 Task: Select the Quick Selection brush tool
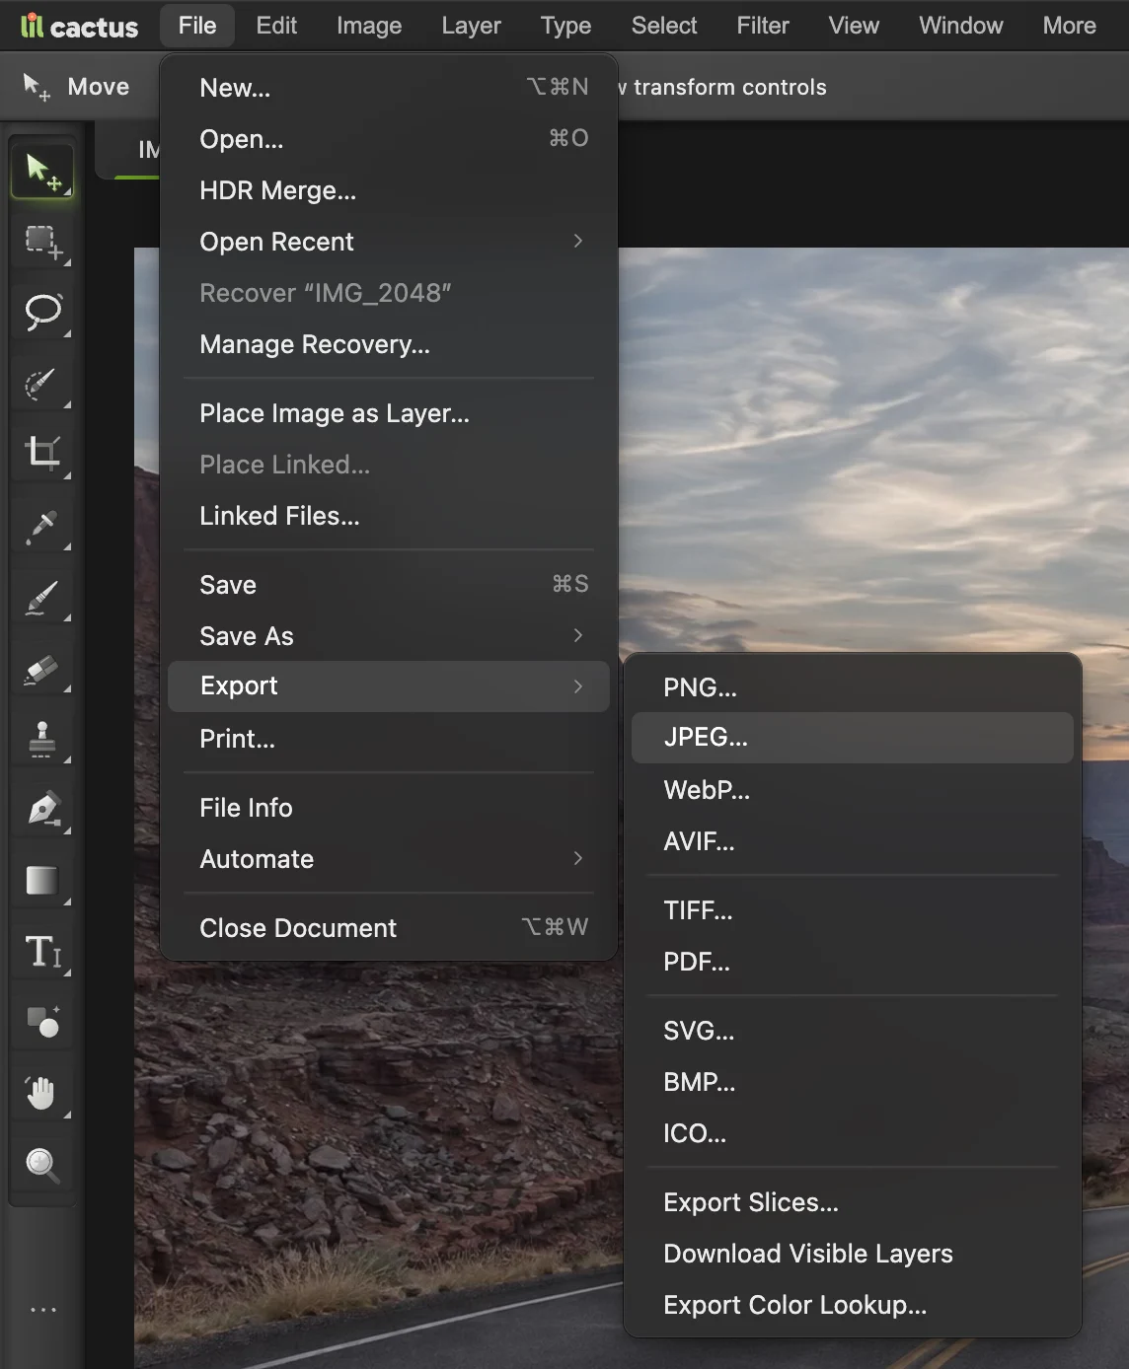coord(42,384)
